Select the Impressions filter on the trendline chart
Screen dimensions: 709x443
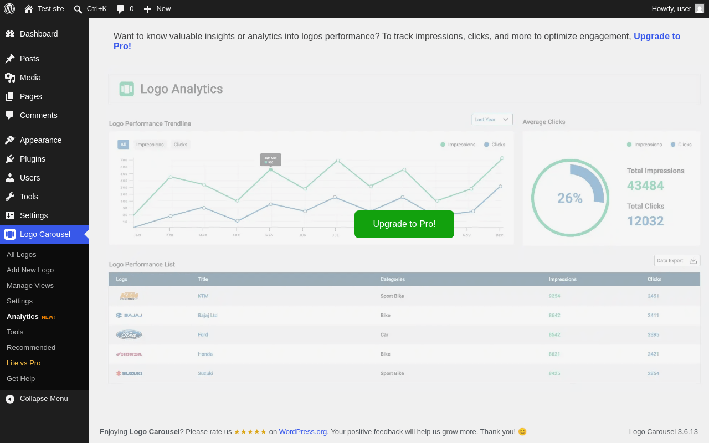coord(150,145)
